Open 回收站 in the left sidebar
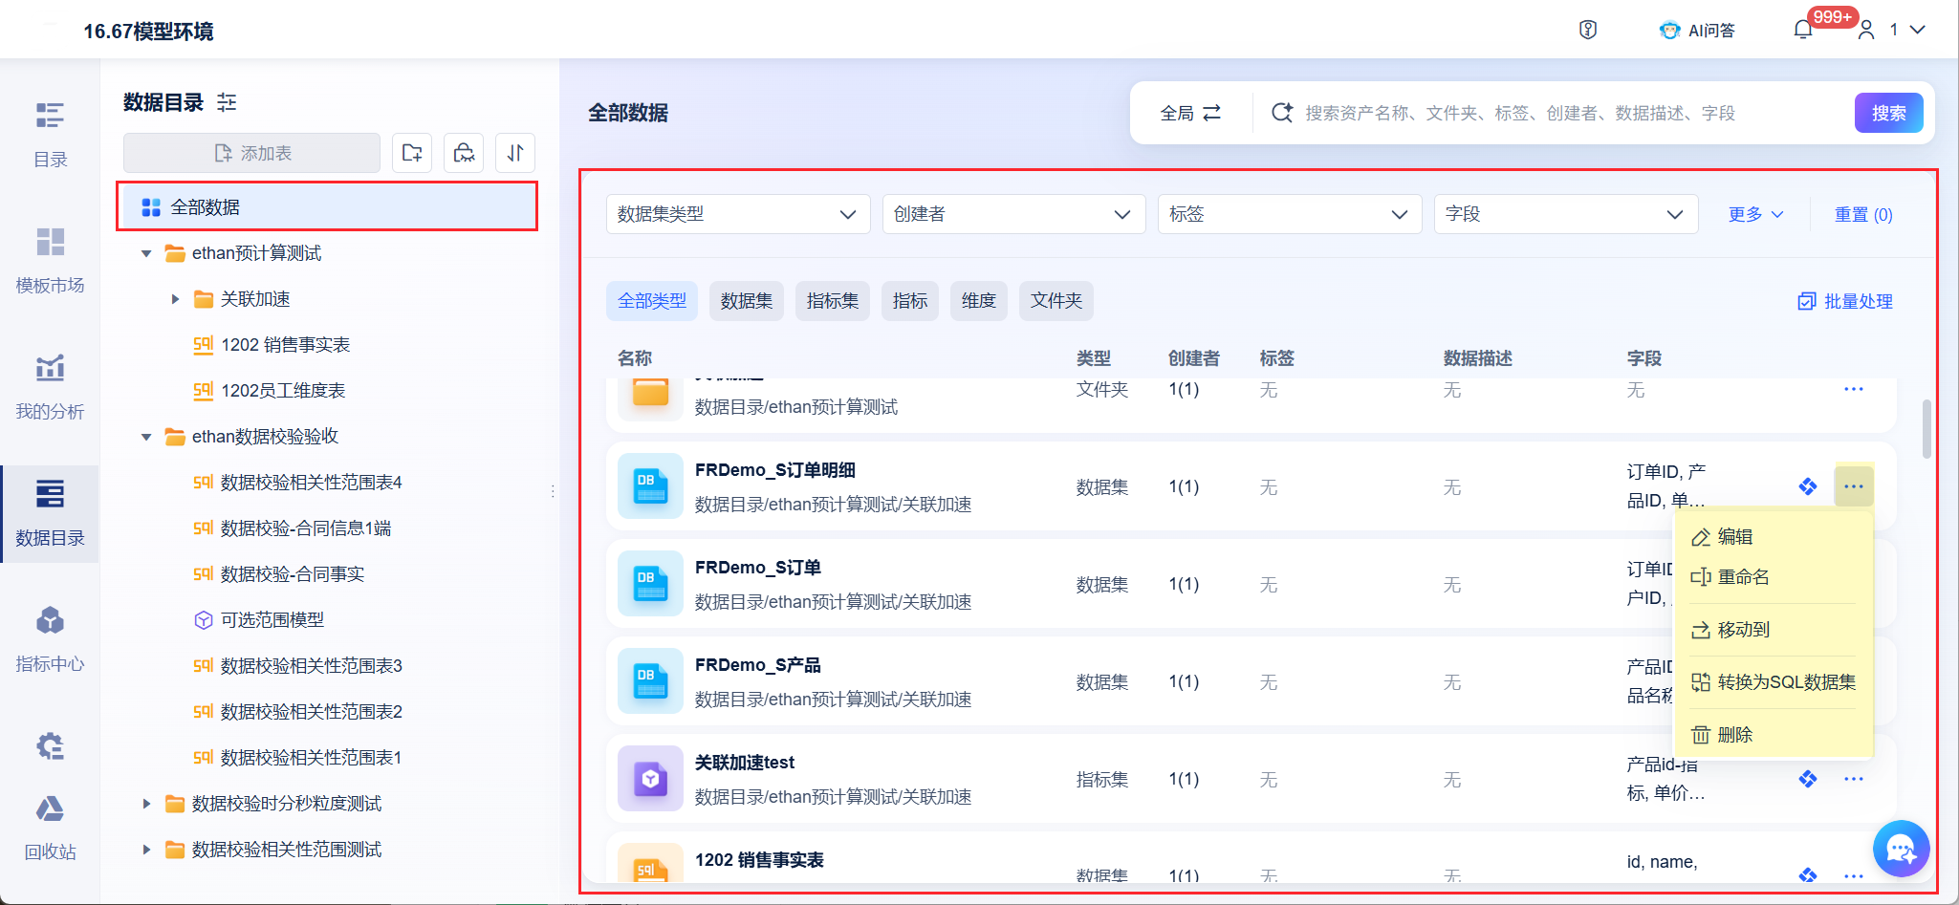 tap(50, 826)
